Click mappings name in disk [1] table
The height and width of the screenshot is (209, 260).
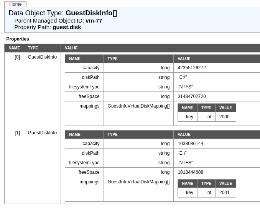pyautogui.click(x=89, y=182)
